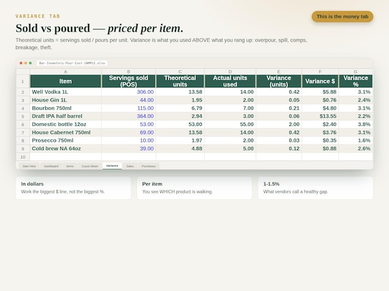Select row 2 header
The width and height of the screenshot is (389, 291).
[x=23, y=92]
